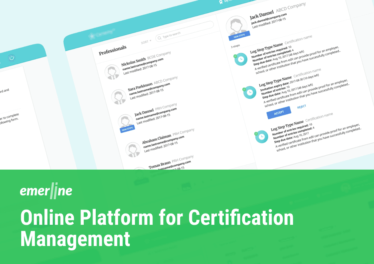The image size is (374, 264).
Task: Click the search magnifier icon
Action: tap(159, 38)
